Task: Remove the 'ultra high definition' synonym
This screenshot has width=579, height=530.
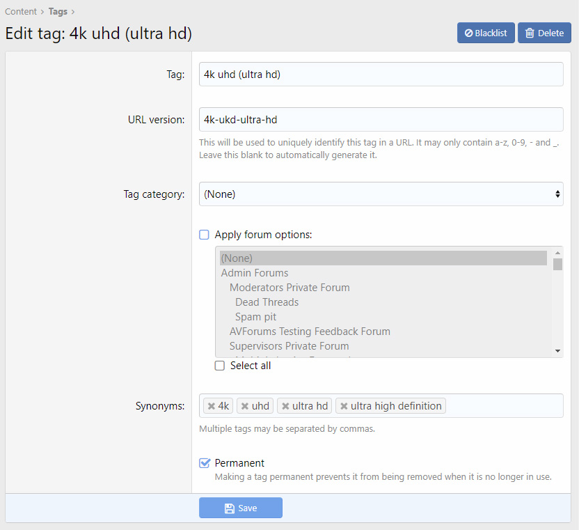Action: tap(344, 406)
